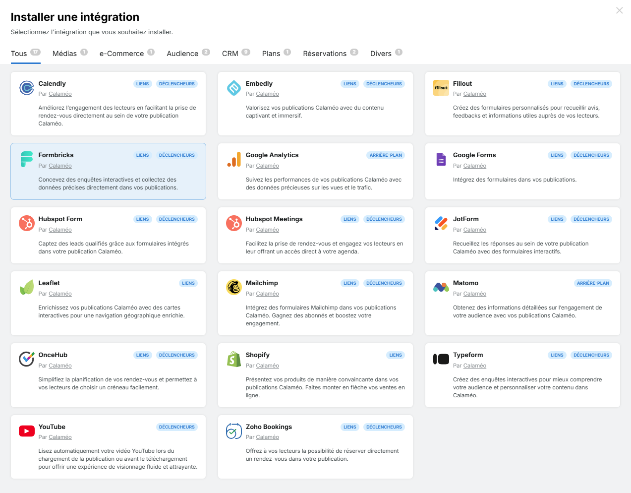Open Calaméo link under Formbricks
The width and height of the screenshot is (631, 493).
coord(60,166)
